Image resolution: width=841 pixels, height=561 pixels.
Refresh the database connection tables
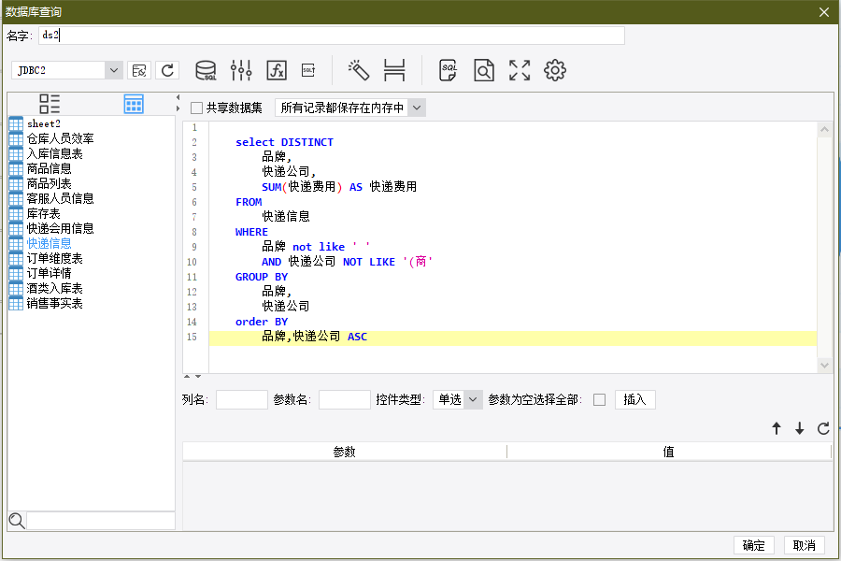167,70
